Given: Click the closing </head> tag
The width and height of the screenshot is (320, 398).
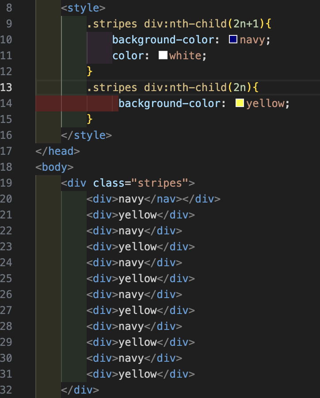Looking at the screenshot, I should coord(57,151).
